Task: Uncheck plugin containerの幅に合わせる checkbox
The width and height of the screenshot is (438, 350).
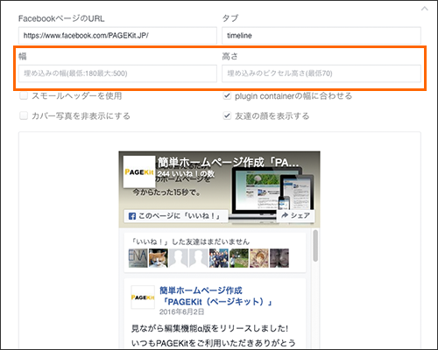Action: click(227, 96)
